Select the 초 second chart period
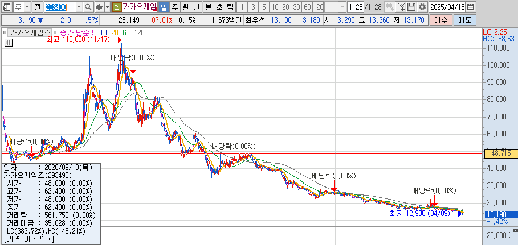 (x=219, y=7)
